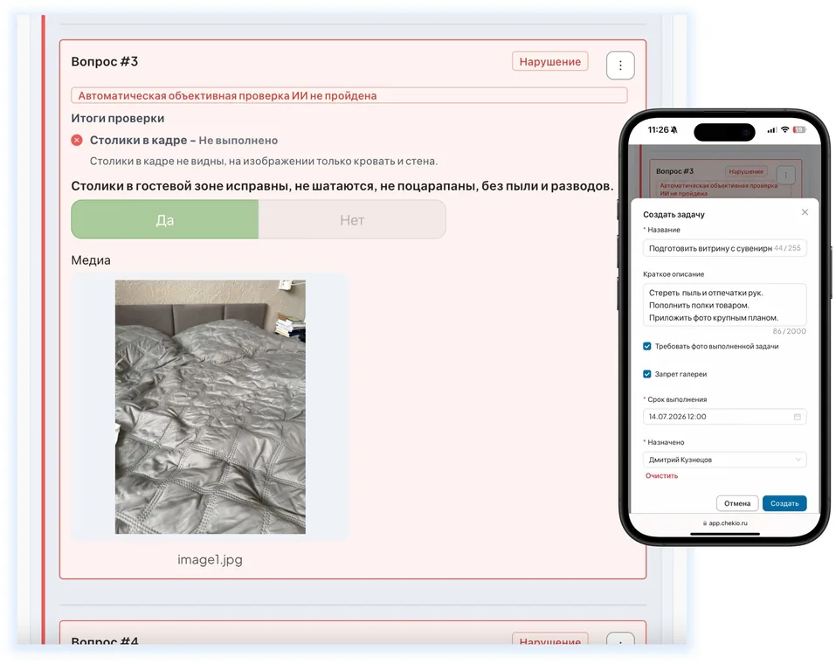
Task: Click the Столики в кадре не видны explanation text
Action: tap(264, 161)
